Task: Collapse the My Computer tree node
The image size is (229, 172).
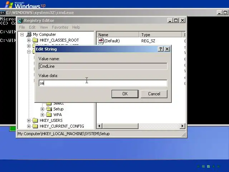Action: [x=22, y=34]
